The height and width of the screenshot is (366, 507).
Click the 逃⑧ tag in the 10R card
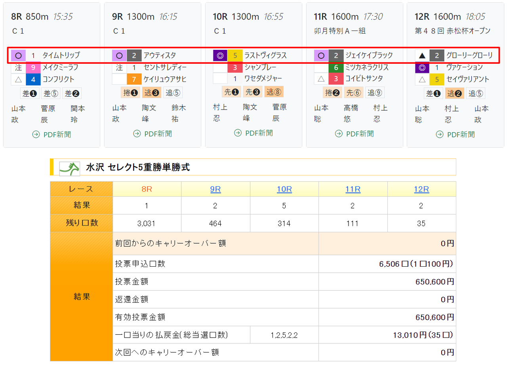click(274, 92)
